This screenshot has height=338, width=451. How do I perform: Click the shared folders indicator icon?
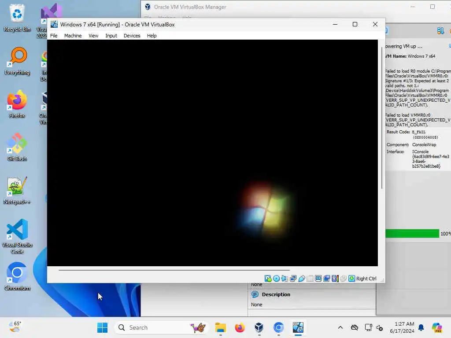[x=310, y=279]
